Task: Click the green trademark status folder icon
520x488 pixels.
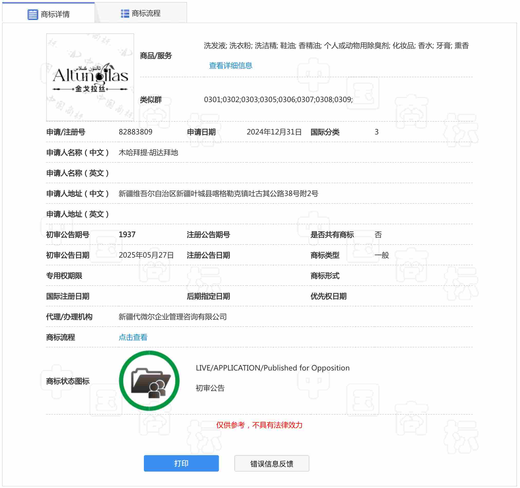Action: coord(149,381)
